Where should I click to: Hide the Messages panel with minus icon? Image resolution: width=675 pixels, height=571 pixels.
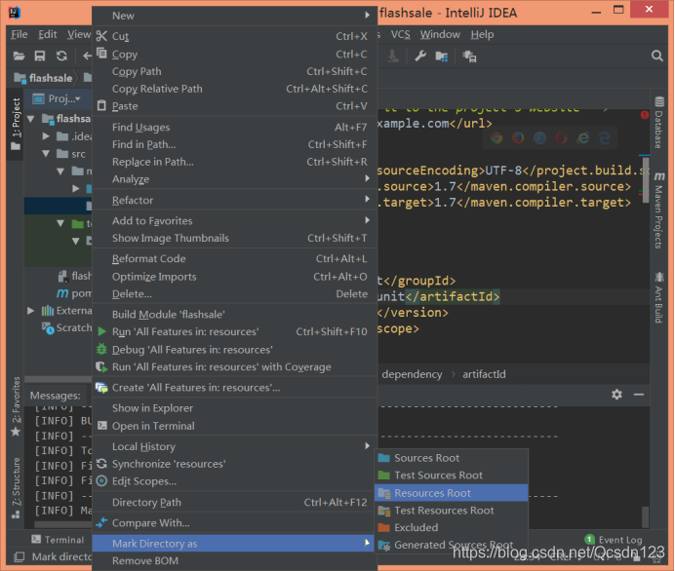pyautogui.click(x=639, y=395)
